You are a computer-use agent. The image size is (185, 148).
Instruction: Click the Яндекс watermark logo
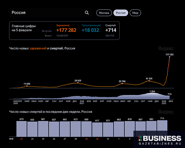[166, 48]
